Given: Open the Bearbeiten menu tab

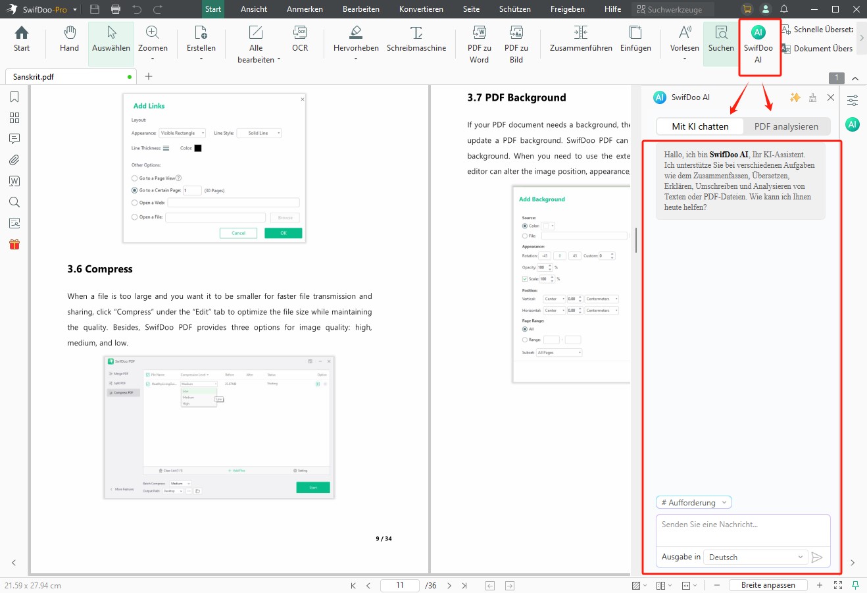Looking at the screenshot, I should point(361,9).
